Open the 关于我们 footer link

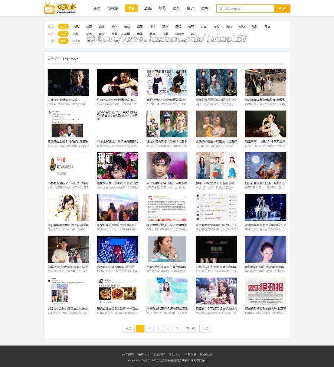pyautogui.click(x=128, y=354)
